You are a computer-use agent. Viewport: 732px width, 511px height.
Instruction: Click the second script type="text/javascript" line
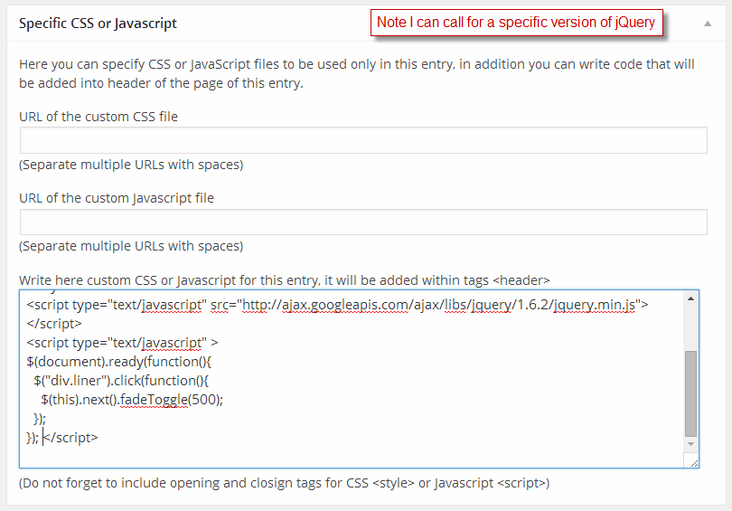pos(122,343)
